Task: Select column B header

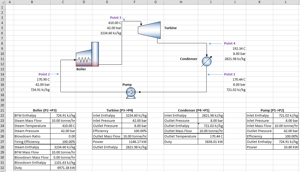Action: point(32,2)
